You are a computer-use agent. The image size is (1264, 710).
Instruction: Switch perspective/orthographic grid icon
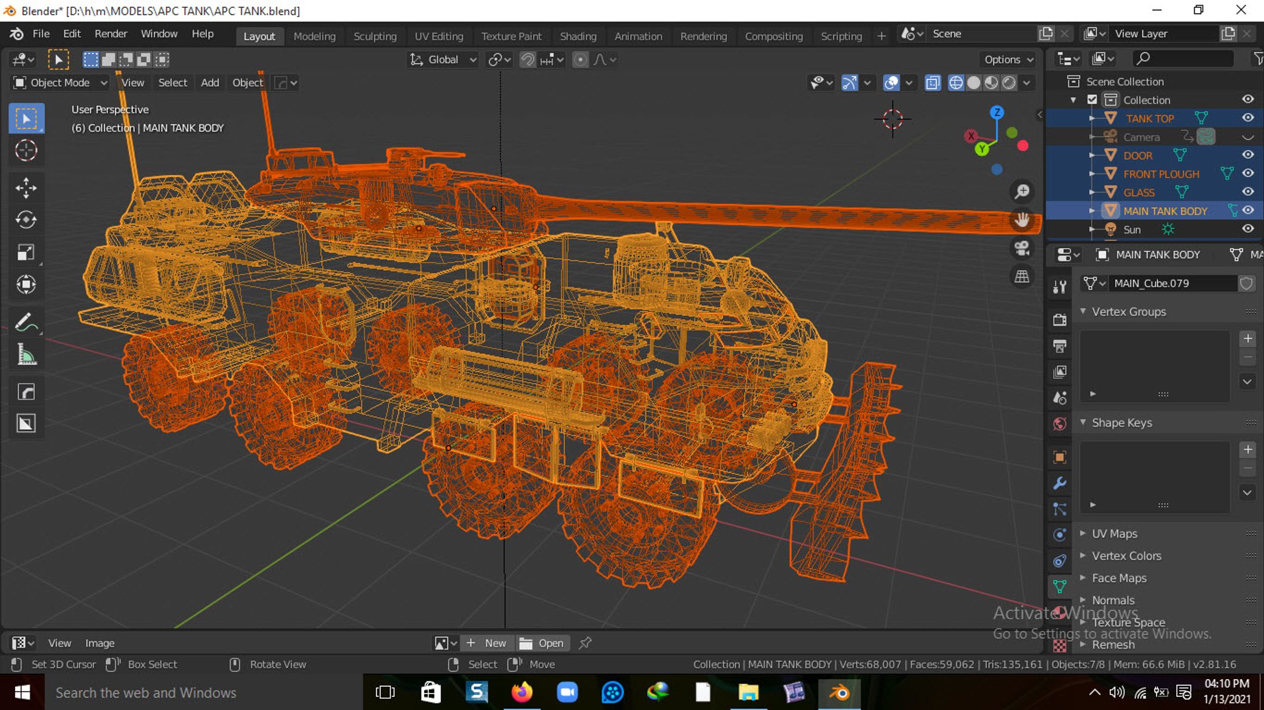coord(1022,276)
